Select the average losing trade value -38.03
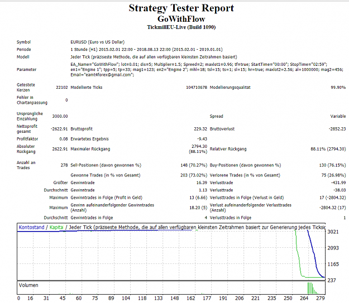The height and width of the screenshot is (303, 349). 340,190
